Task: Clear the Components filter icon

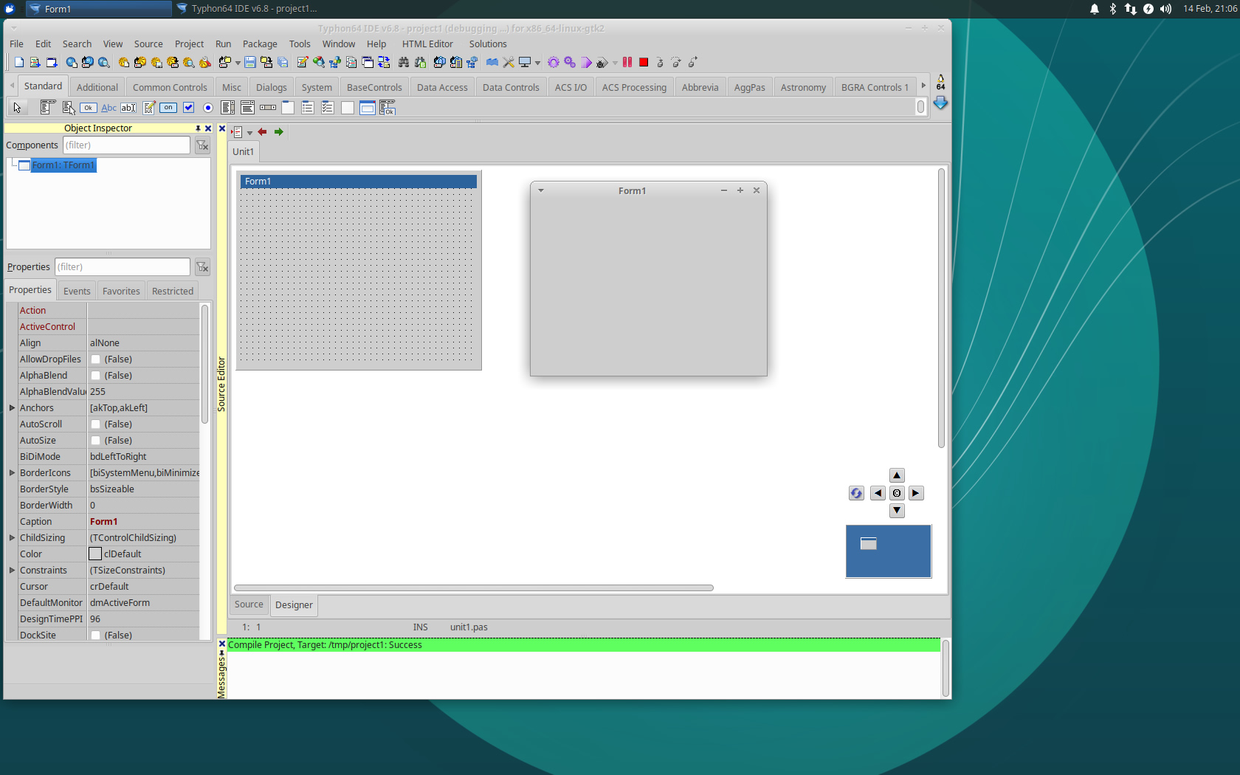Action: click(x=202, y=145)
